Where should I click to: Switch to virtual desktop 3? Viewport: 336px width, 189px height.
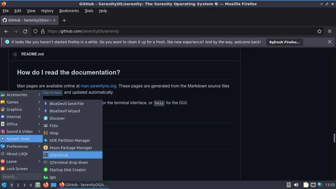point(24,185)
